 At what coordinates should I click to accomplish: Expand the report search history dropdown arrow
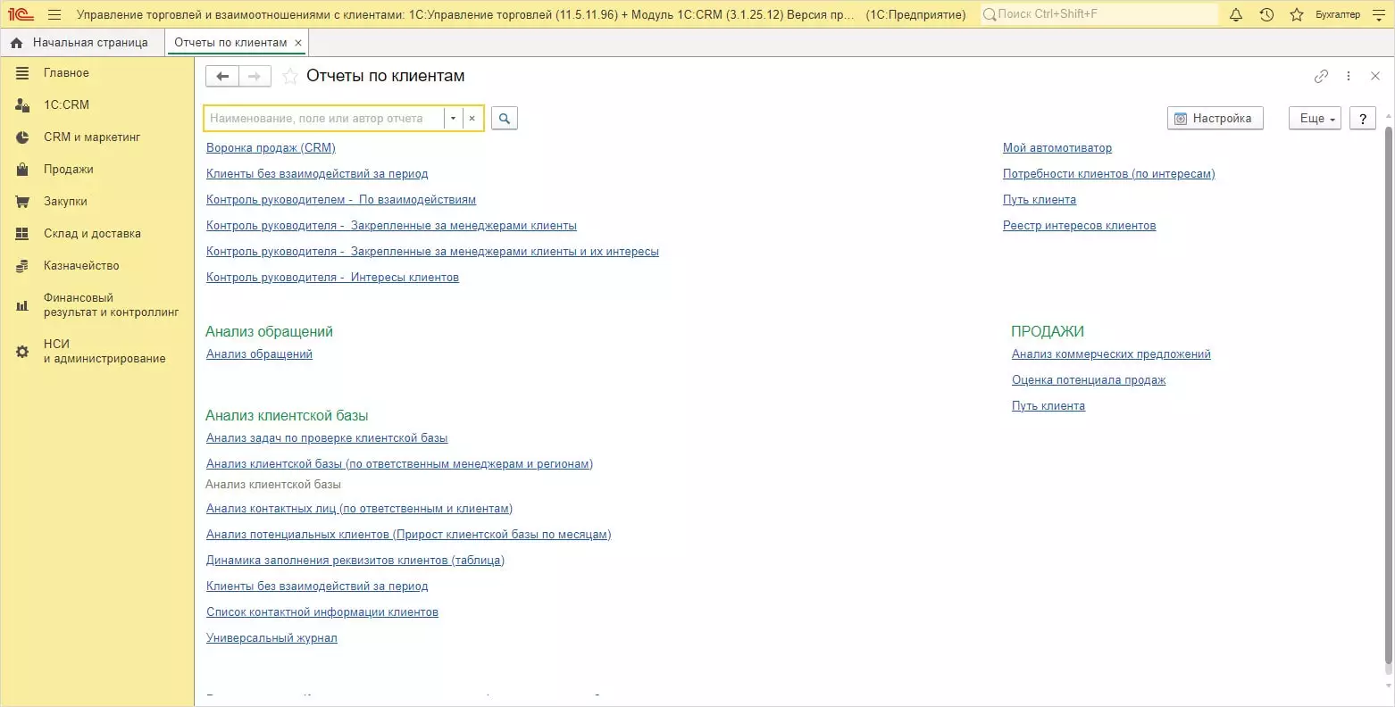[454, 118]
